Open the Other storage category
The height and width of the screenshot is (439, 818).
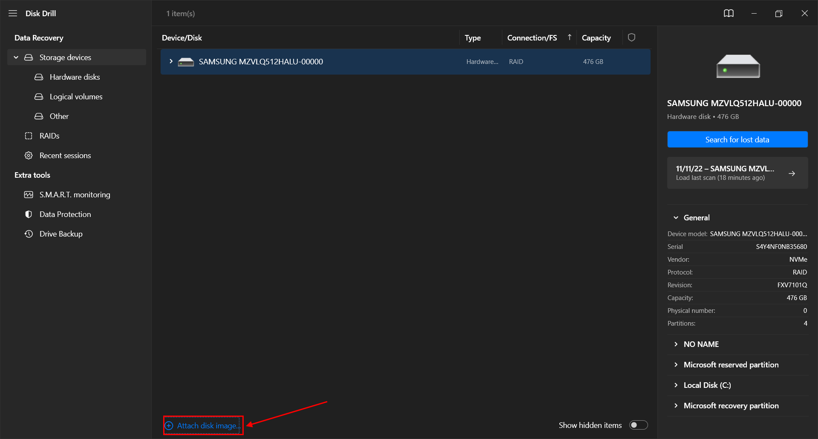(59, 116)
